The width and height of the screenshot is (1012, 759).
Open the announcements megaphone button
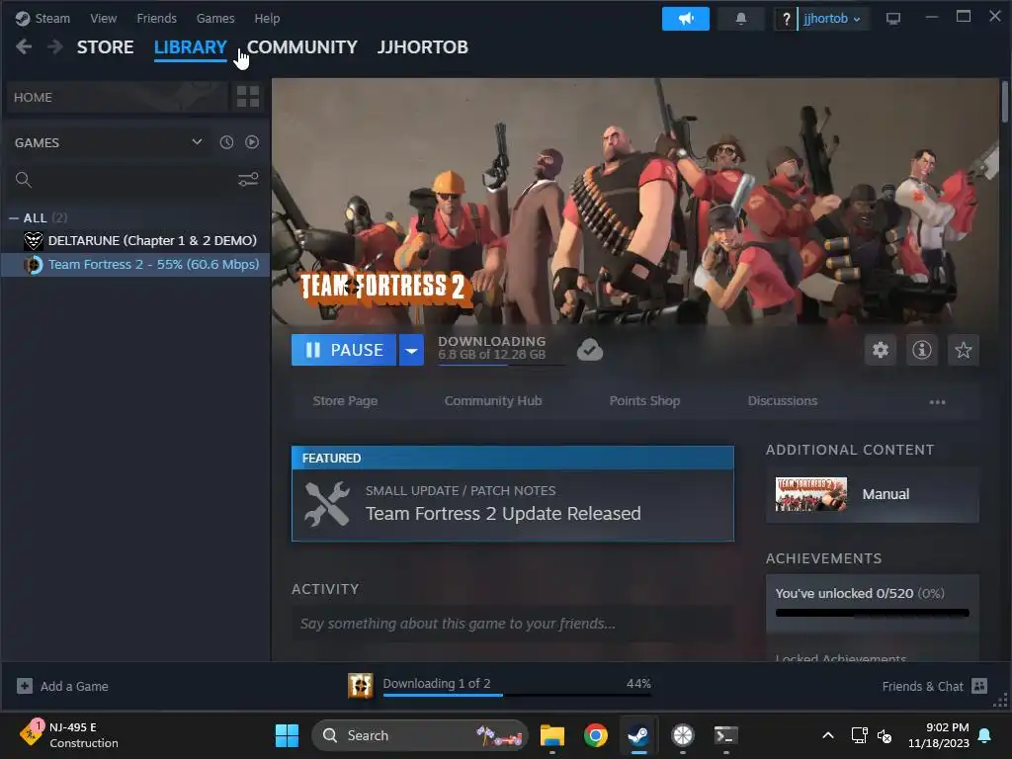686,19
